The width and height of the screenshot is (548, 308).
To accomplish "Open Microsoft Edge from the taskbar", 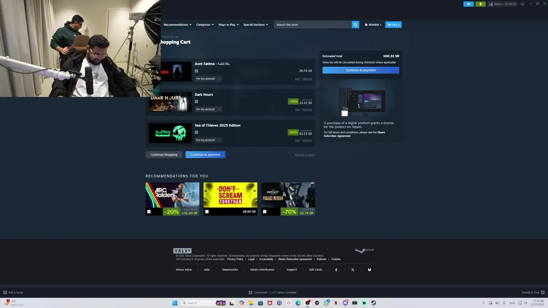I will pos(298,303).
